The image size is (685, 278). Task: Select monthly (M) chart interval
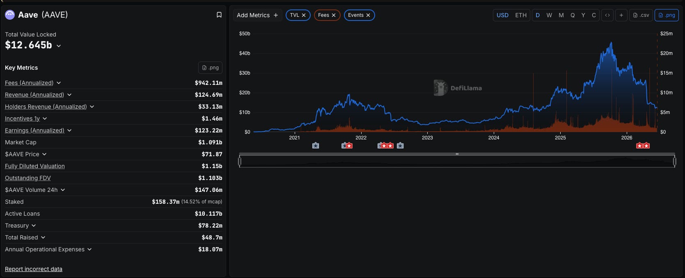(561, 15)
